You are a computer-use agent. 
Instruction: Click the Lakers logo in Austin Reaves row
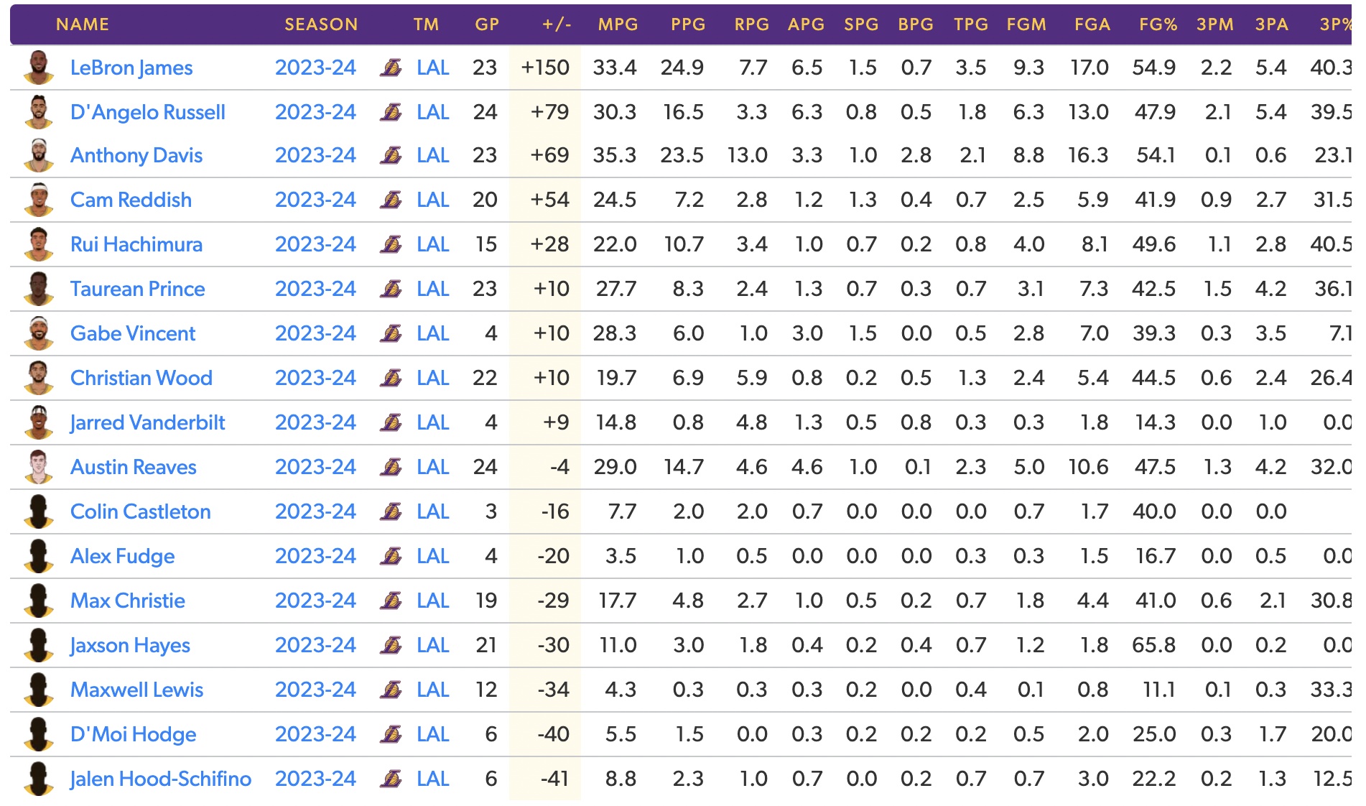tap(391, 467)
